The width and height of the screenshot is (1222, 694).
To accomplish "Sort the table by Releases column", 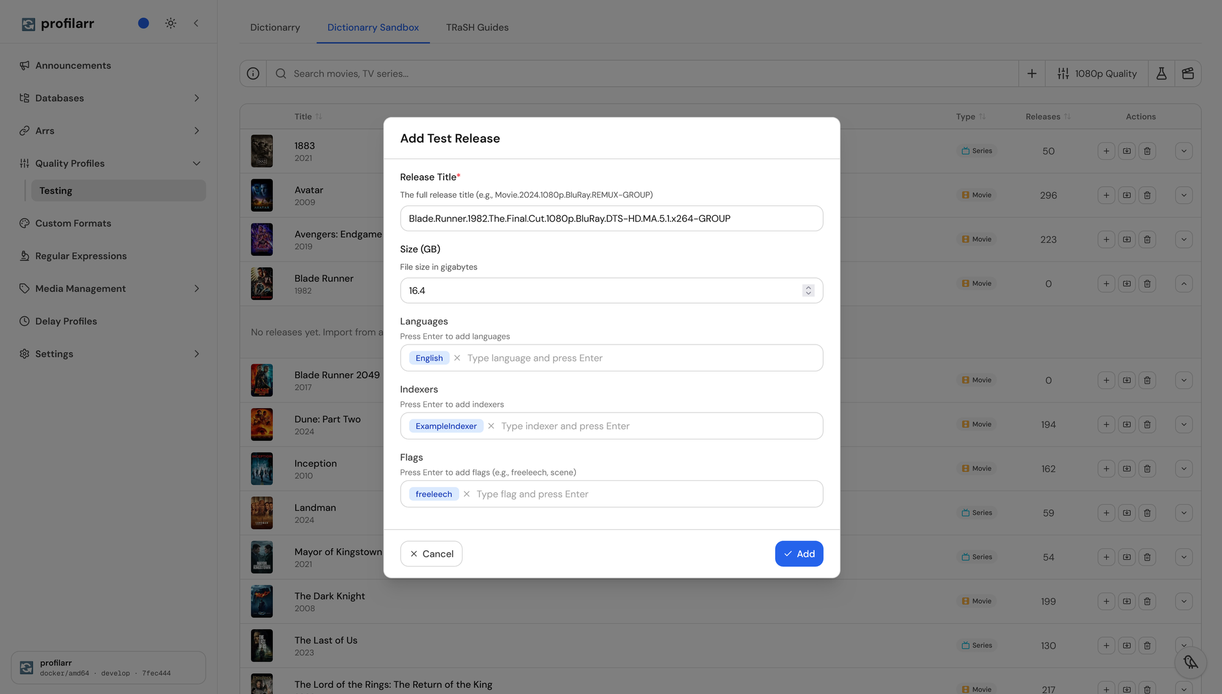I will (1048, 116).
